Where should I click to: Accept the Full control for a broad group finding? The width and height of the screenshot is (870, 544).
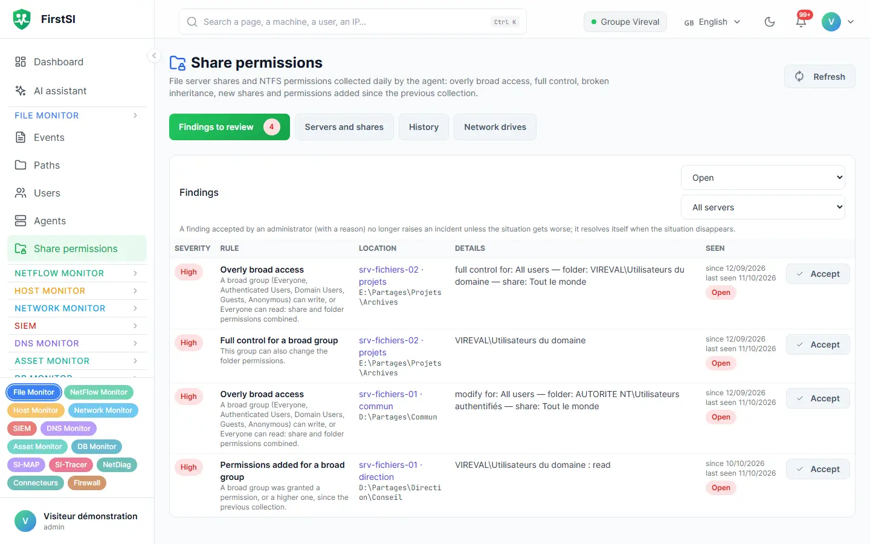tap(818, 345)
